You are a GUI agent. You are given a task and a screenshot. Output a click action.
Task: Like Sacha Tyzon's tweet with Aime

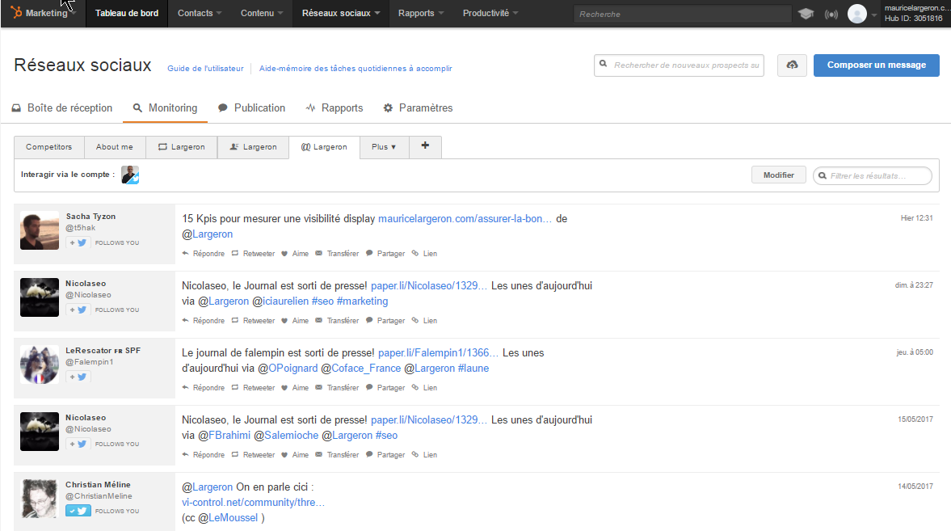tap(295, 254)
